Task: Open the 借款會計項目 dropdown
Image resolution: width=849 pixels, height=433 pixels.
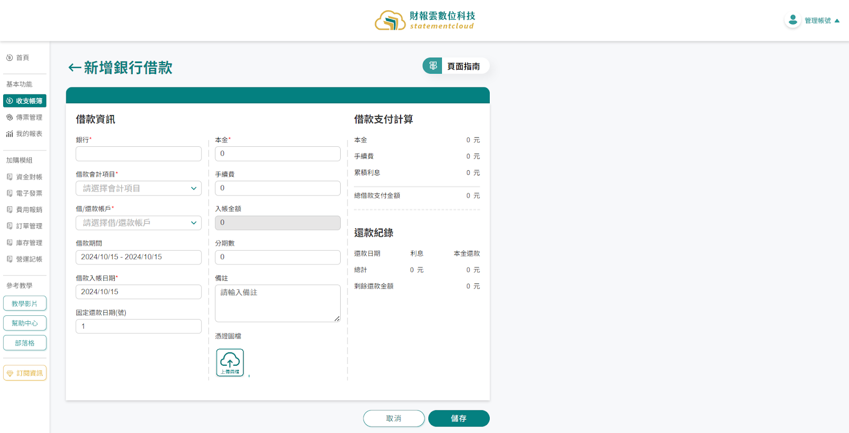Action: click(138, 188)
